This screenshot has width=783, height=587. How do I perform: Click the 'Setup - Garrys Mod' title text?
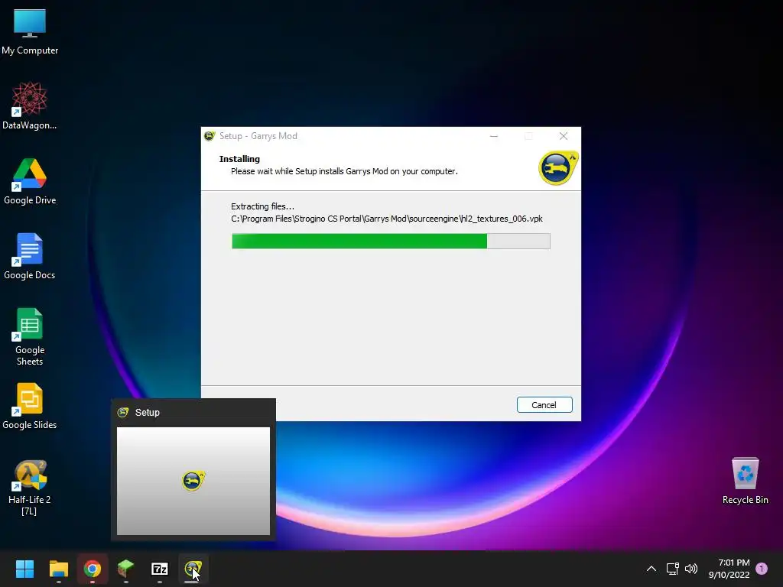pos(258,136)
